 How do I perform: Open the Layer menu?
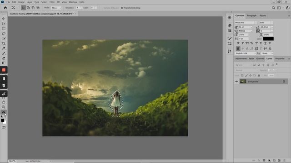click(x=29, y=2)
